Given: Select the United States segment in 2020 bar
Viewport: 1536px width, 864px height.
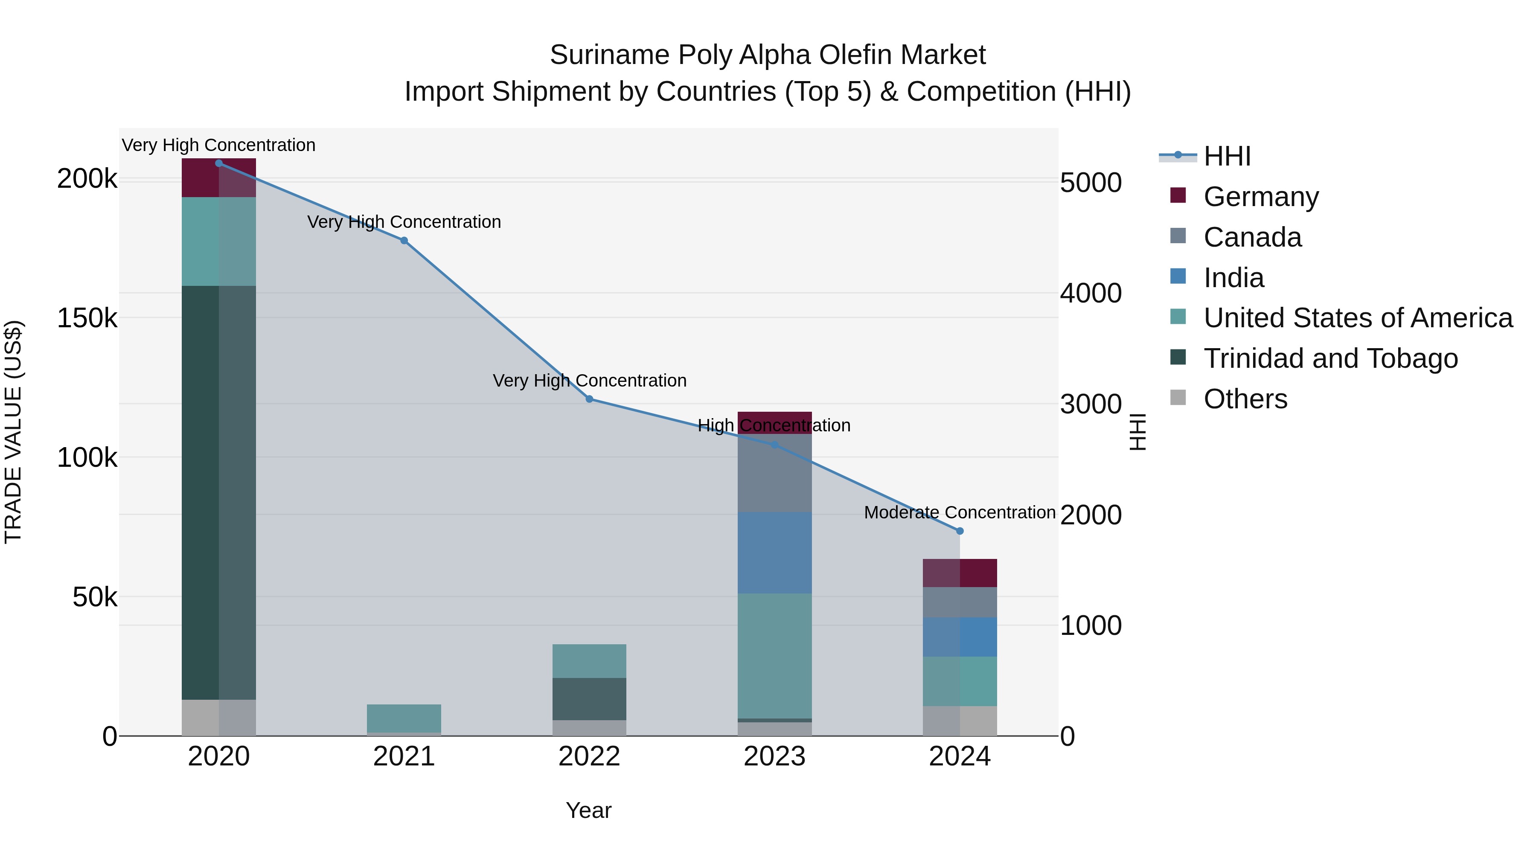Looking at the screenshot, I should point(219,241).
